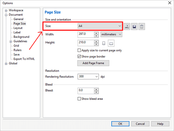Save the custom page size preset
The image size is (174, 131).
pyautogui.click(x=134, y=27)
